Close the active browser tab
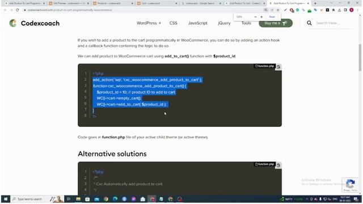 pyautogui.click(x=308, y=3)
